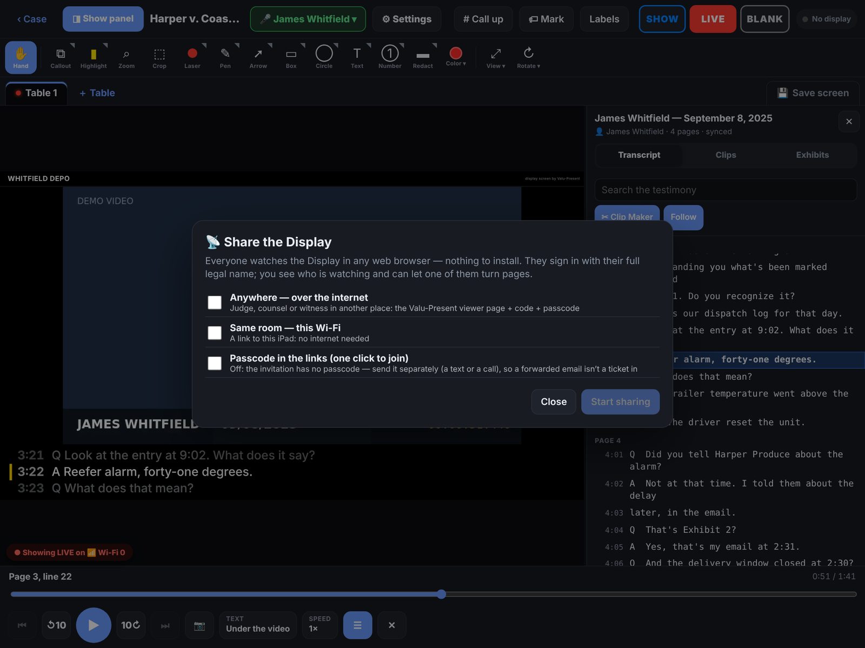
Task: Select transcript line 4:01 about Harper Produce
Action: (726, 460)
